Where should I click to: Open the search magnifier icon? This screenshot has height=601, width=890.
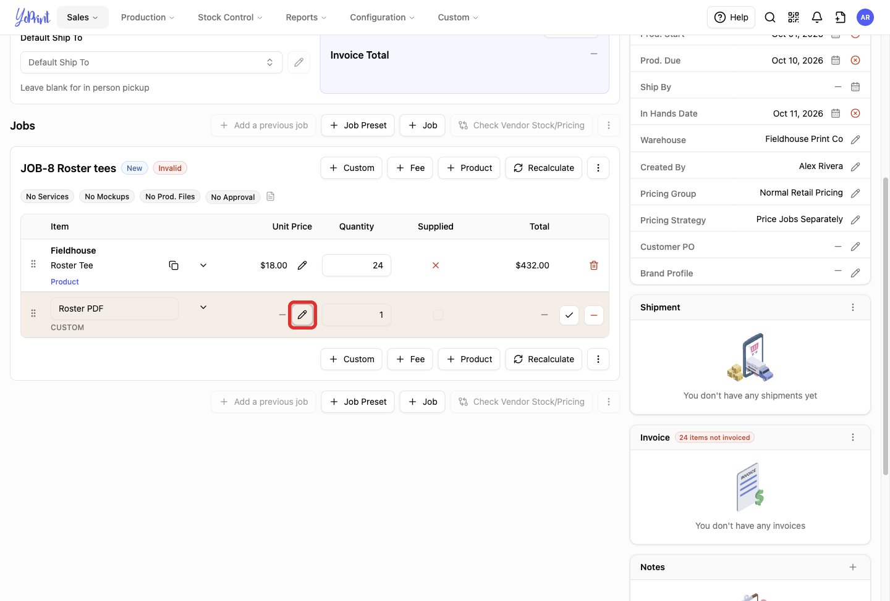(x=770, y=17)
